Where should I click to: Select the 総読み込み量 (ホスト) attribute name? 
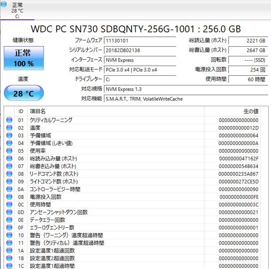pos(53,158)
